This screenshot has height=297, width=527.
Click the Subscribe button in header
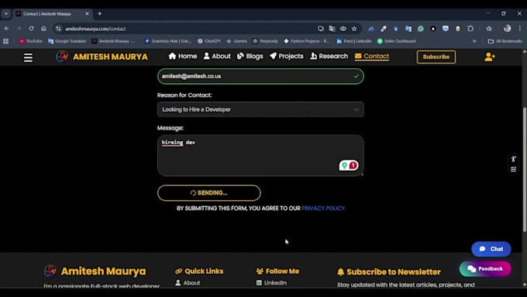point(436,57)
